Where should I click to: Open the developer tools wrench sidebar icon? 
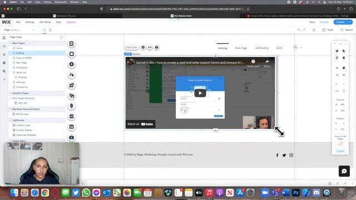click(4, 71)
